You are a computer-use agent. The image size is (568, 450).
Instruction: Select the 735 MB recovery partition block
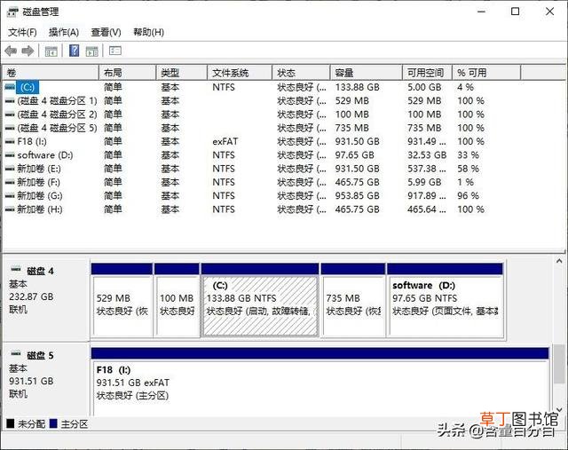pos(353,300)
